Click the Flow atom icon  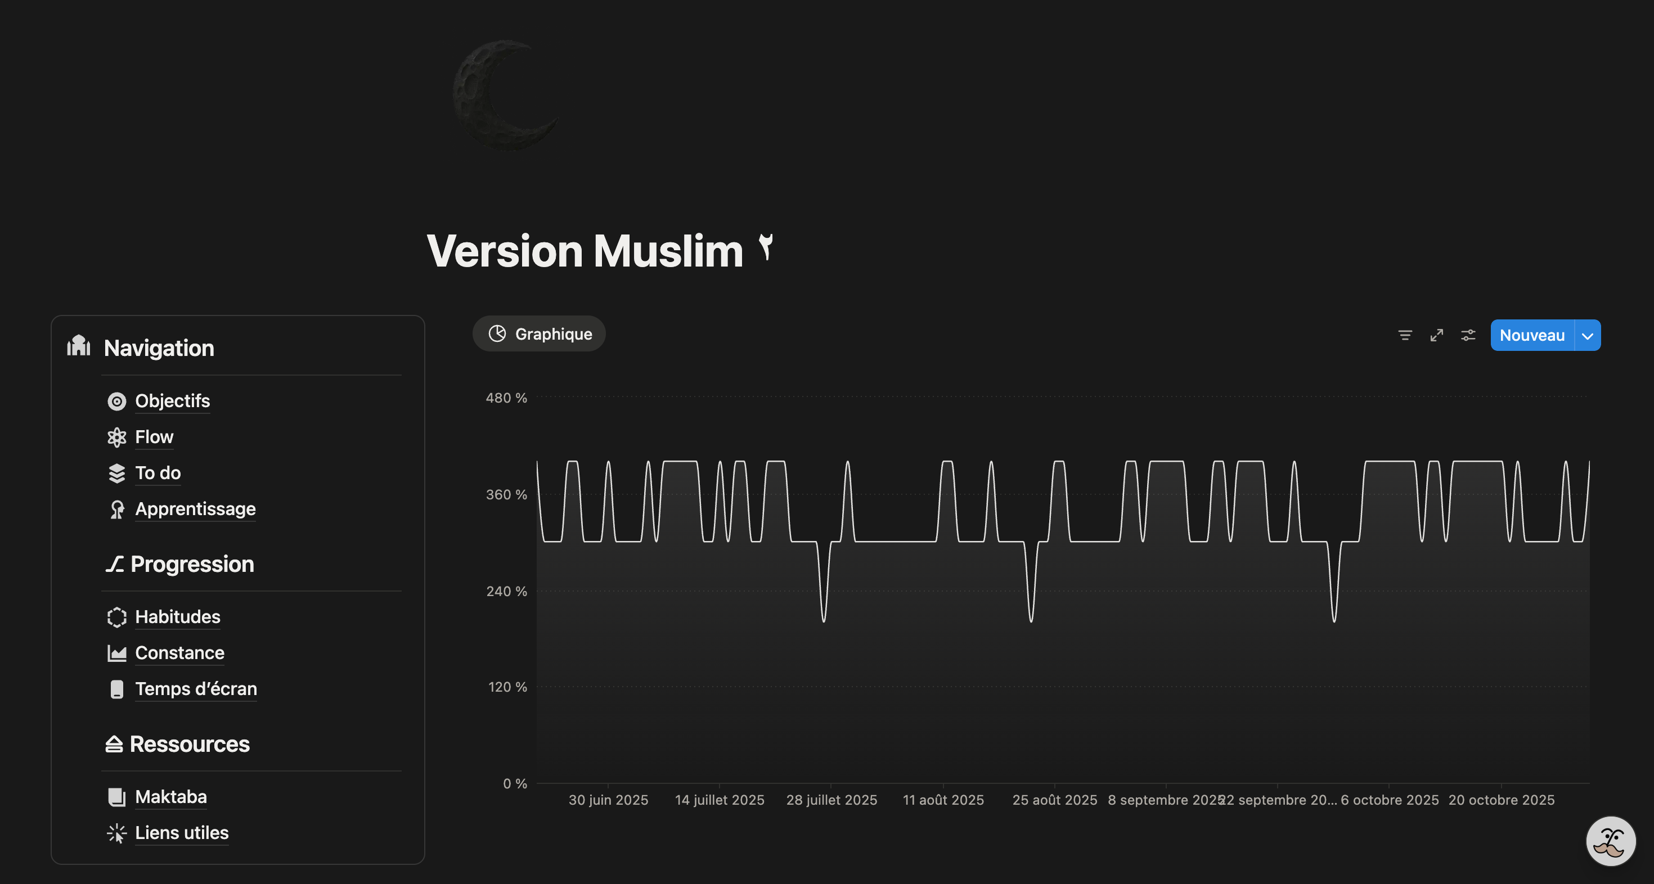116,436
